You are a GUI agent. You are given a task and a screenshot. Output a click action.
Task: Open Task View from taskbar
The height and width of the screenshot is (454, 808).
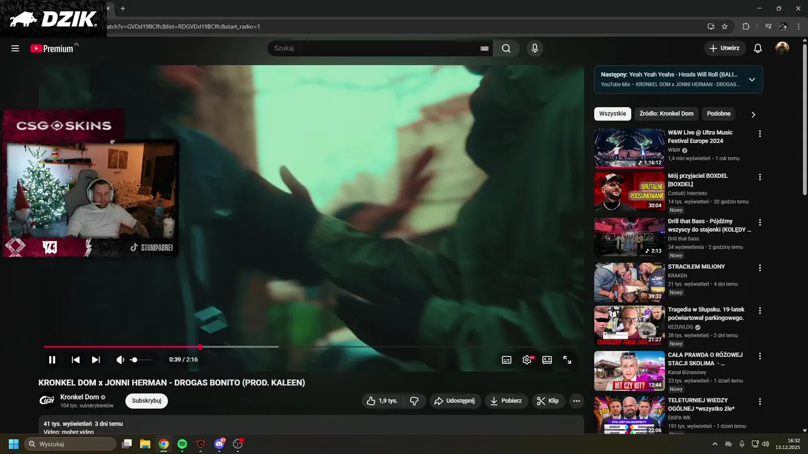(x=127, y=444)
